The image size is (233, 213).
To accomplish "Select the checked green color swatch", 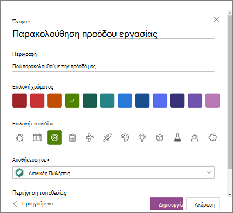I will click(72, 101).
